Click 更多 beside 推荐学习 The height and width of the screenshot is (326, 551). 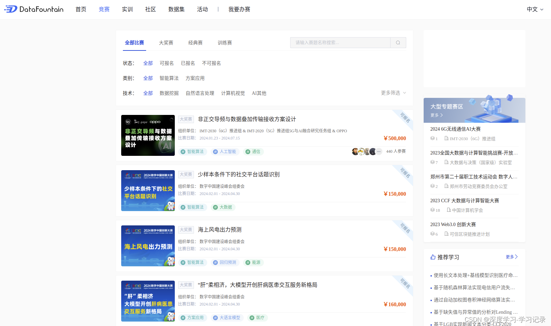(512, 257)
